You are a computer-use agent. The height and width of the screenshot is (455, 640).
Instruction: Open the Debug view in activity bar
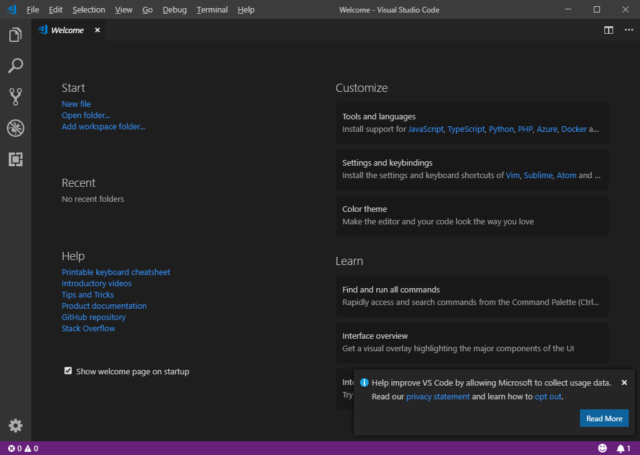(16, 128)
